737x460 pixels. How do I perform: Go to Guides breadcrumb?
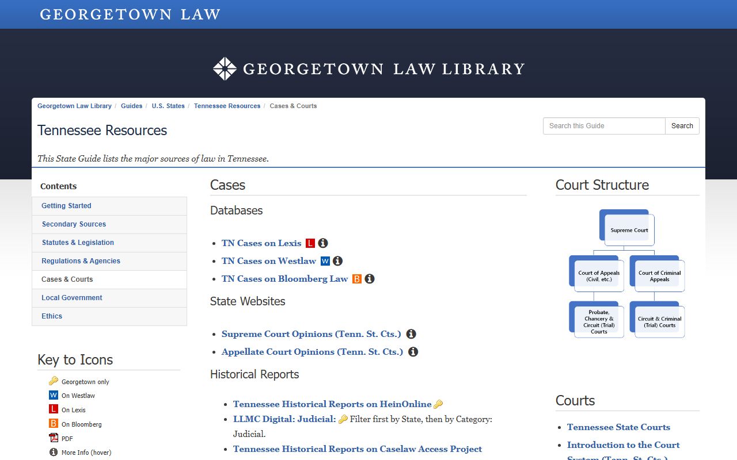[131, 106]
